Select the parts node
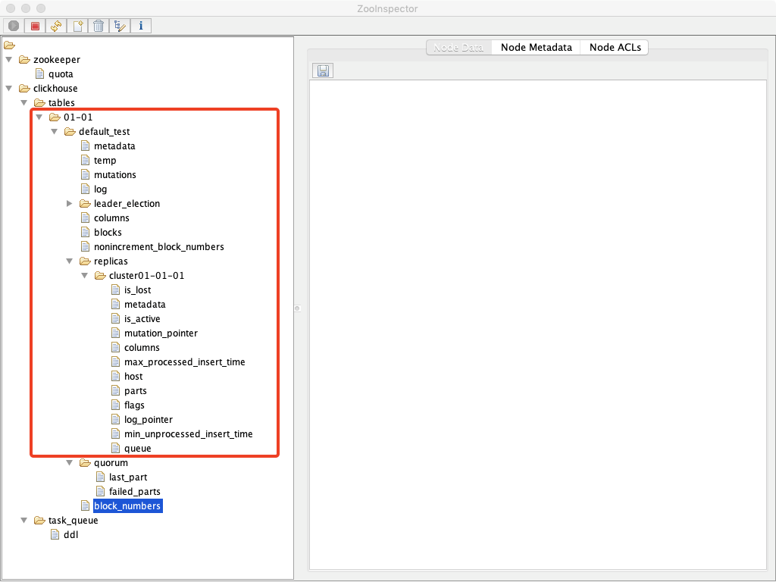 (135, 391)
